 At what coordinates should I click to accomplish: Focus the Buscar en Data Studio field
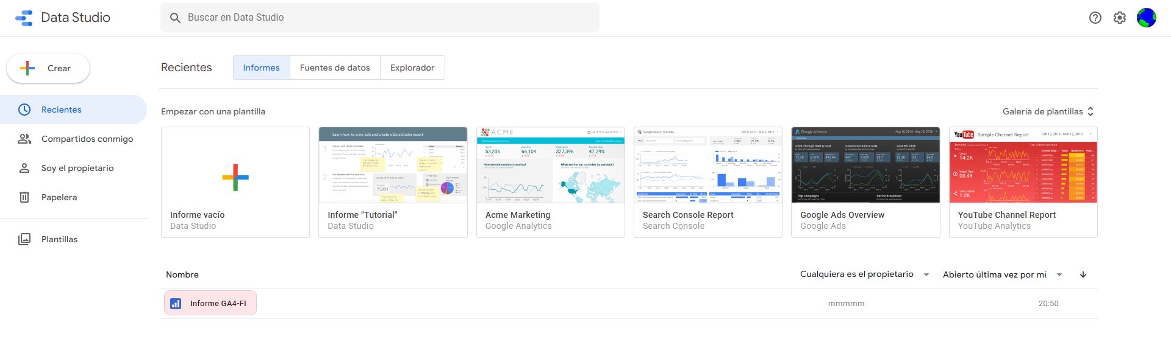(x=380, y=18)
